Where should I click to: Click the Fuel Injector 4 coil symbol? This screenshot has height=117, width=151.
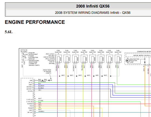point(93,59)
